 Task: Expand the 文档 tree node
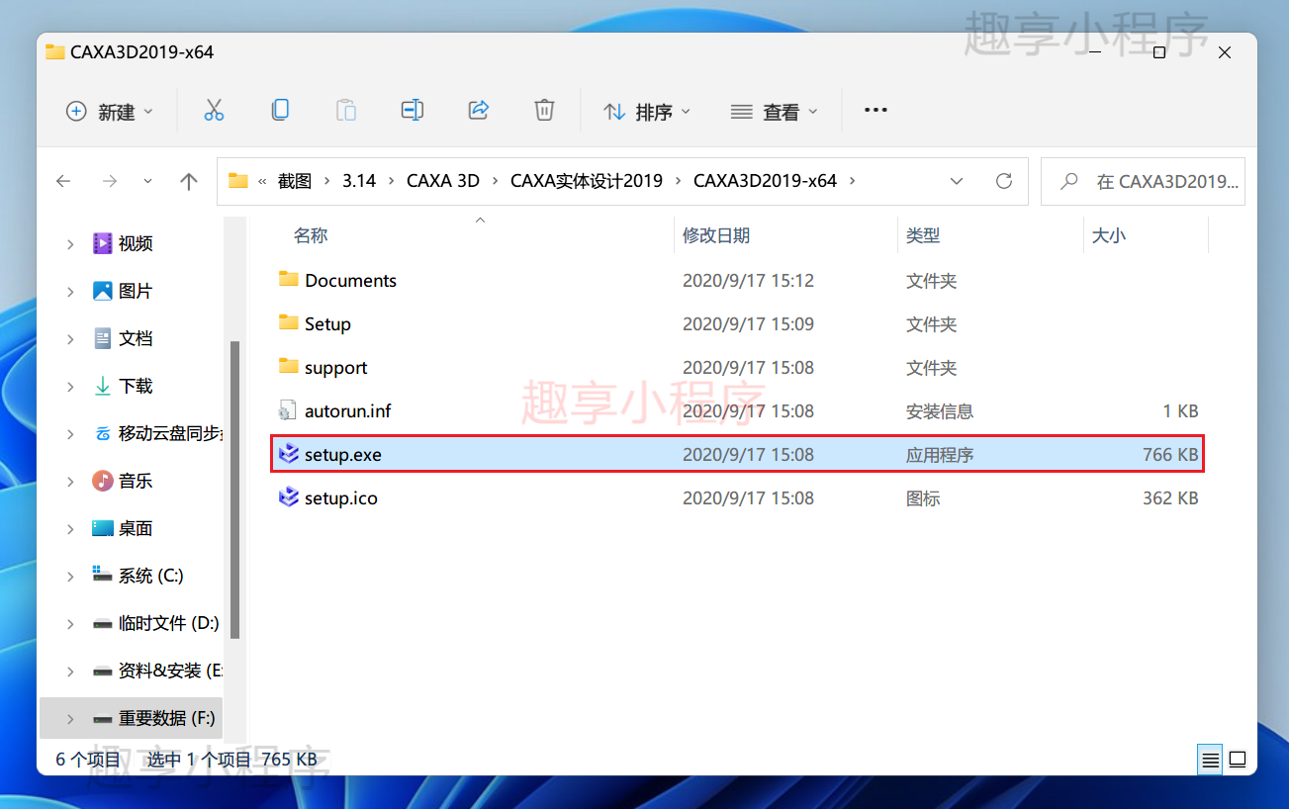point(70,338)
